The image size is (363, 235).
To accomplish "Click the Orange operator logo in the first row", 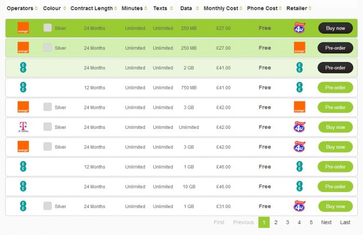I will (x=23, y=28).
